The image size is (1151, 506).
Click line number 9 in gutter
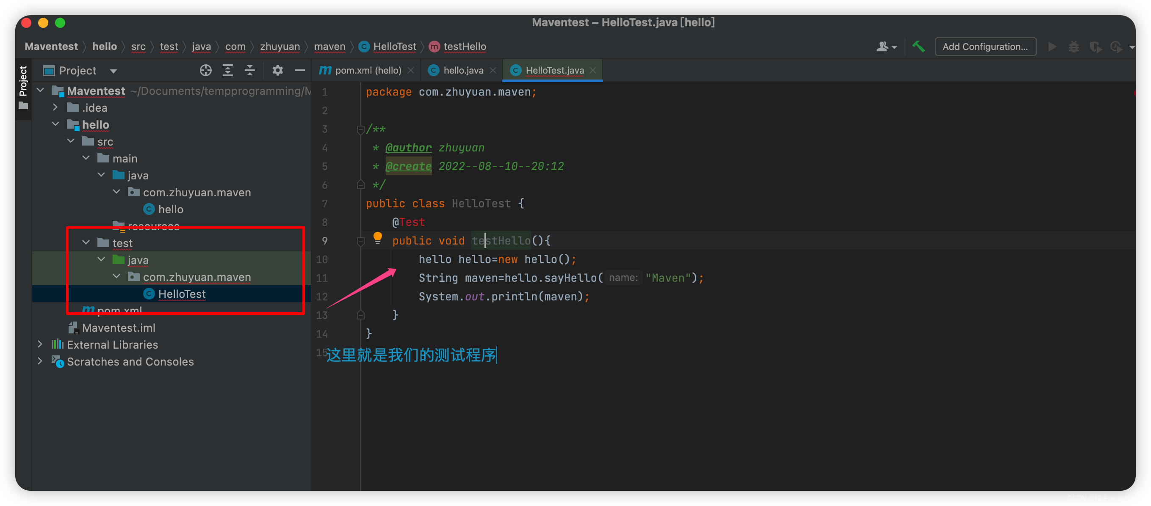coord(324,240)
